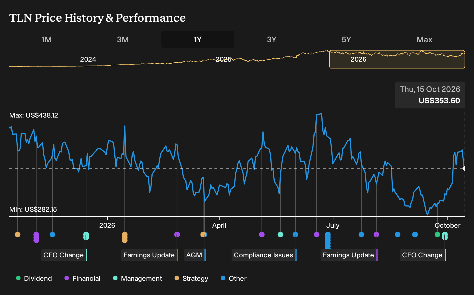474x295 pixels.
Task: Switch to the 3Y time range
Action: 272,39
